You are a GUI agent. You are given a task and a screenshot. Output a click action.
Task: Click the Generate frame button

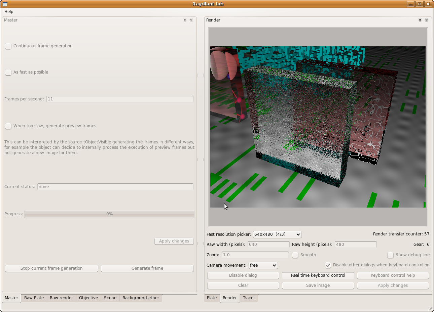click(x=147, y=268)
